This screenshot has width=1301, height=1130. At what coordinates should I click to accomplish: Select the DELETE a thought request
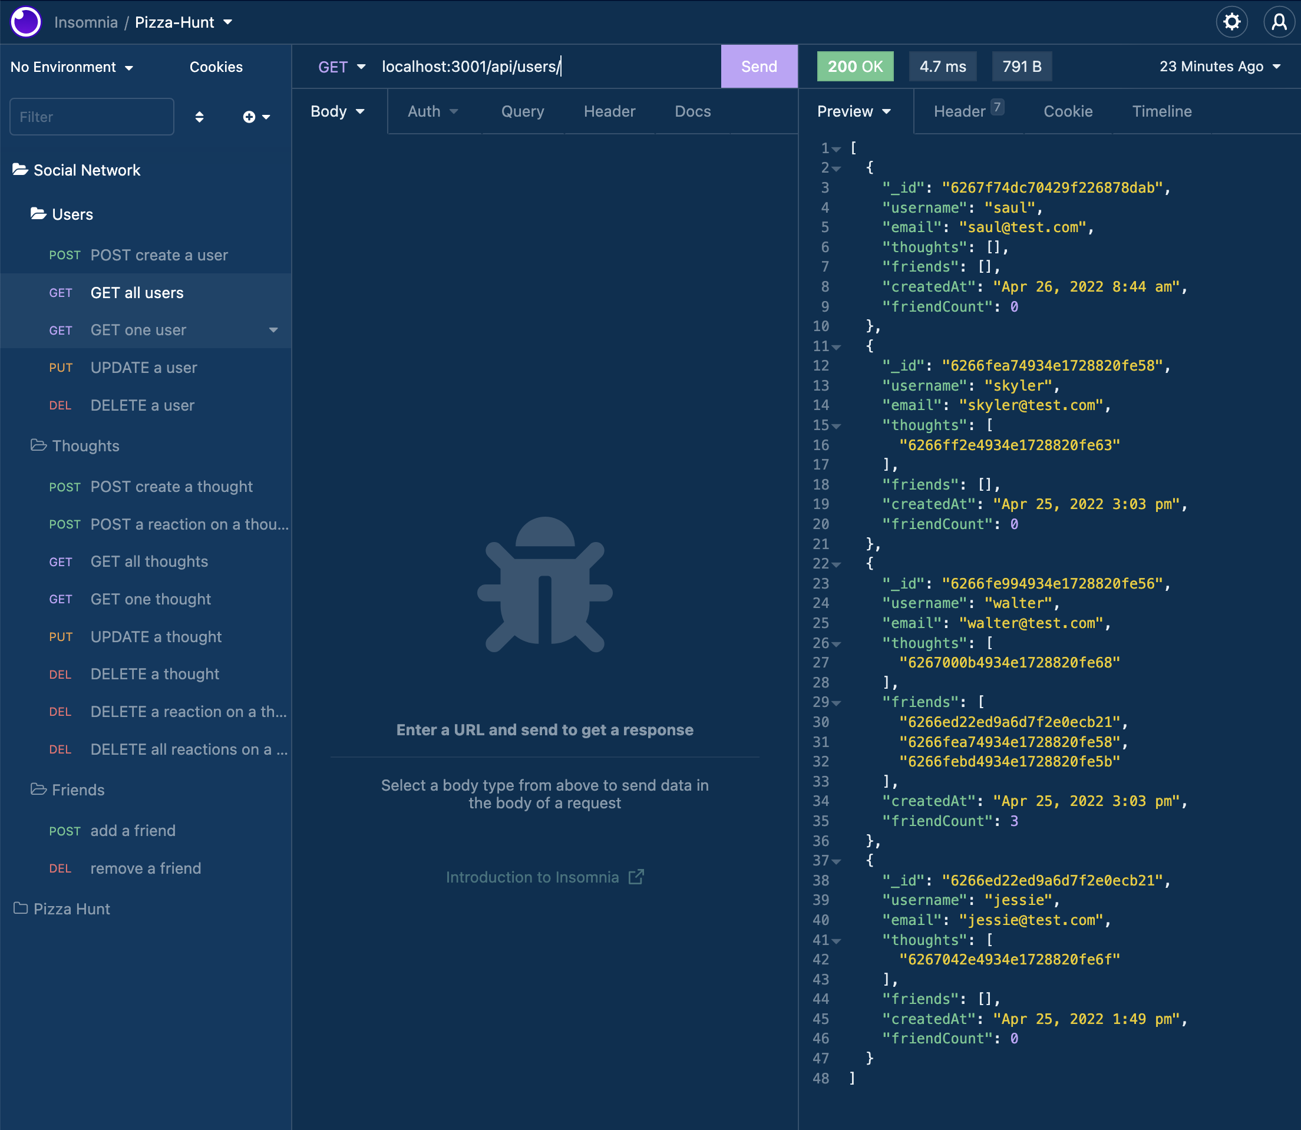pyautogui.click(x=146, y=673)
